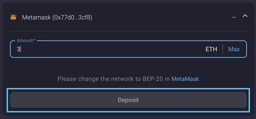
Task: Click the up arrow at the header's right
Action: point(245,16)
